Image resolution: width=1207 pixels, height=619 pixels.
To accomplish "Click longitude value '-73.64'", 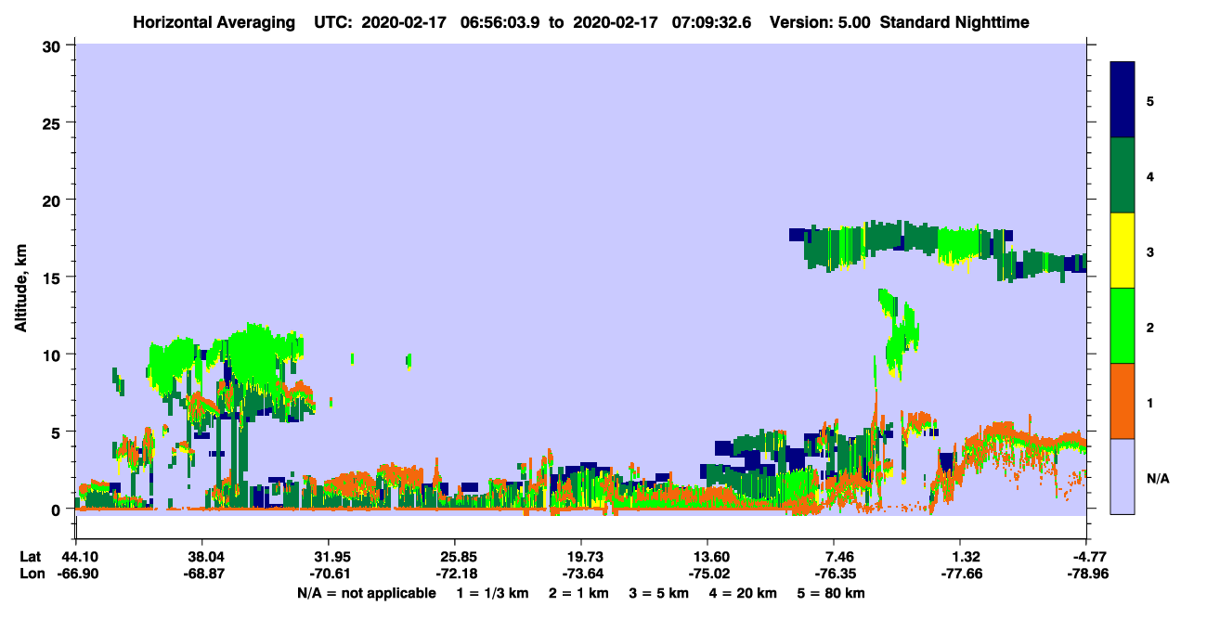I will coord(581,574).
